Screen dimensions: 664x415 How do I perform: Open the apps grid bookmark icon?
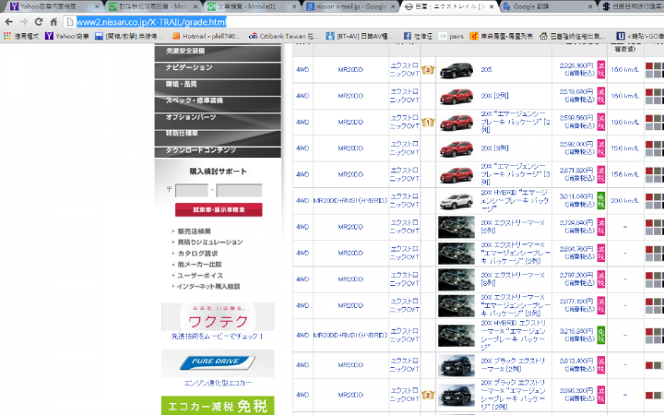[7, 36]
